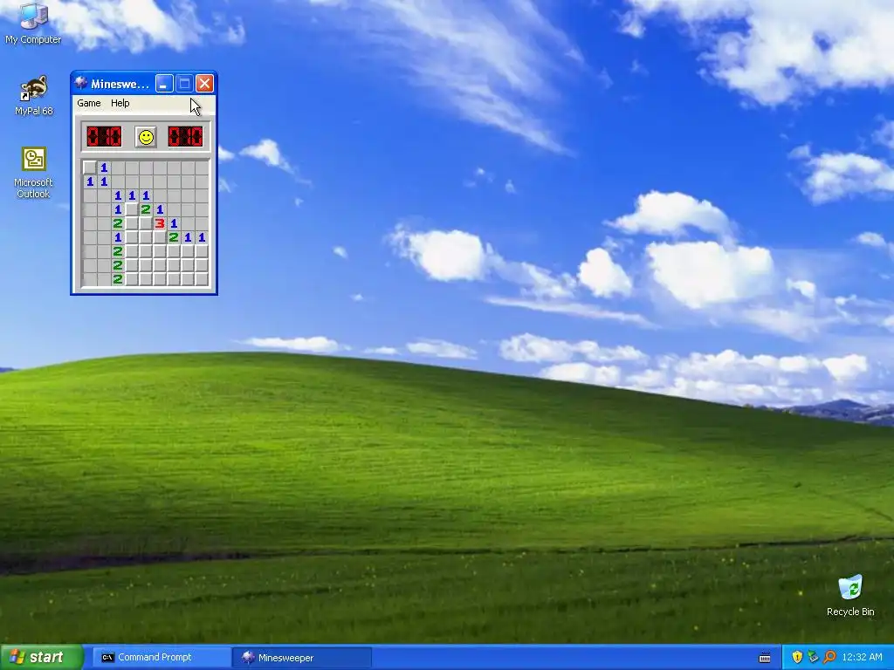This screenshot has height=670, width=894.
Task: Click the Safely Remove Hardware tray icon
Action: pos(813,658)
